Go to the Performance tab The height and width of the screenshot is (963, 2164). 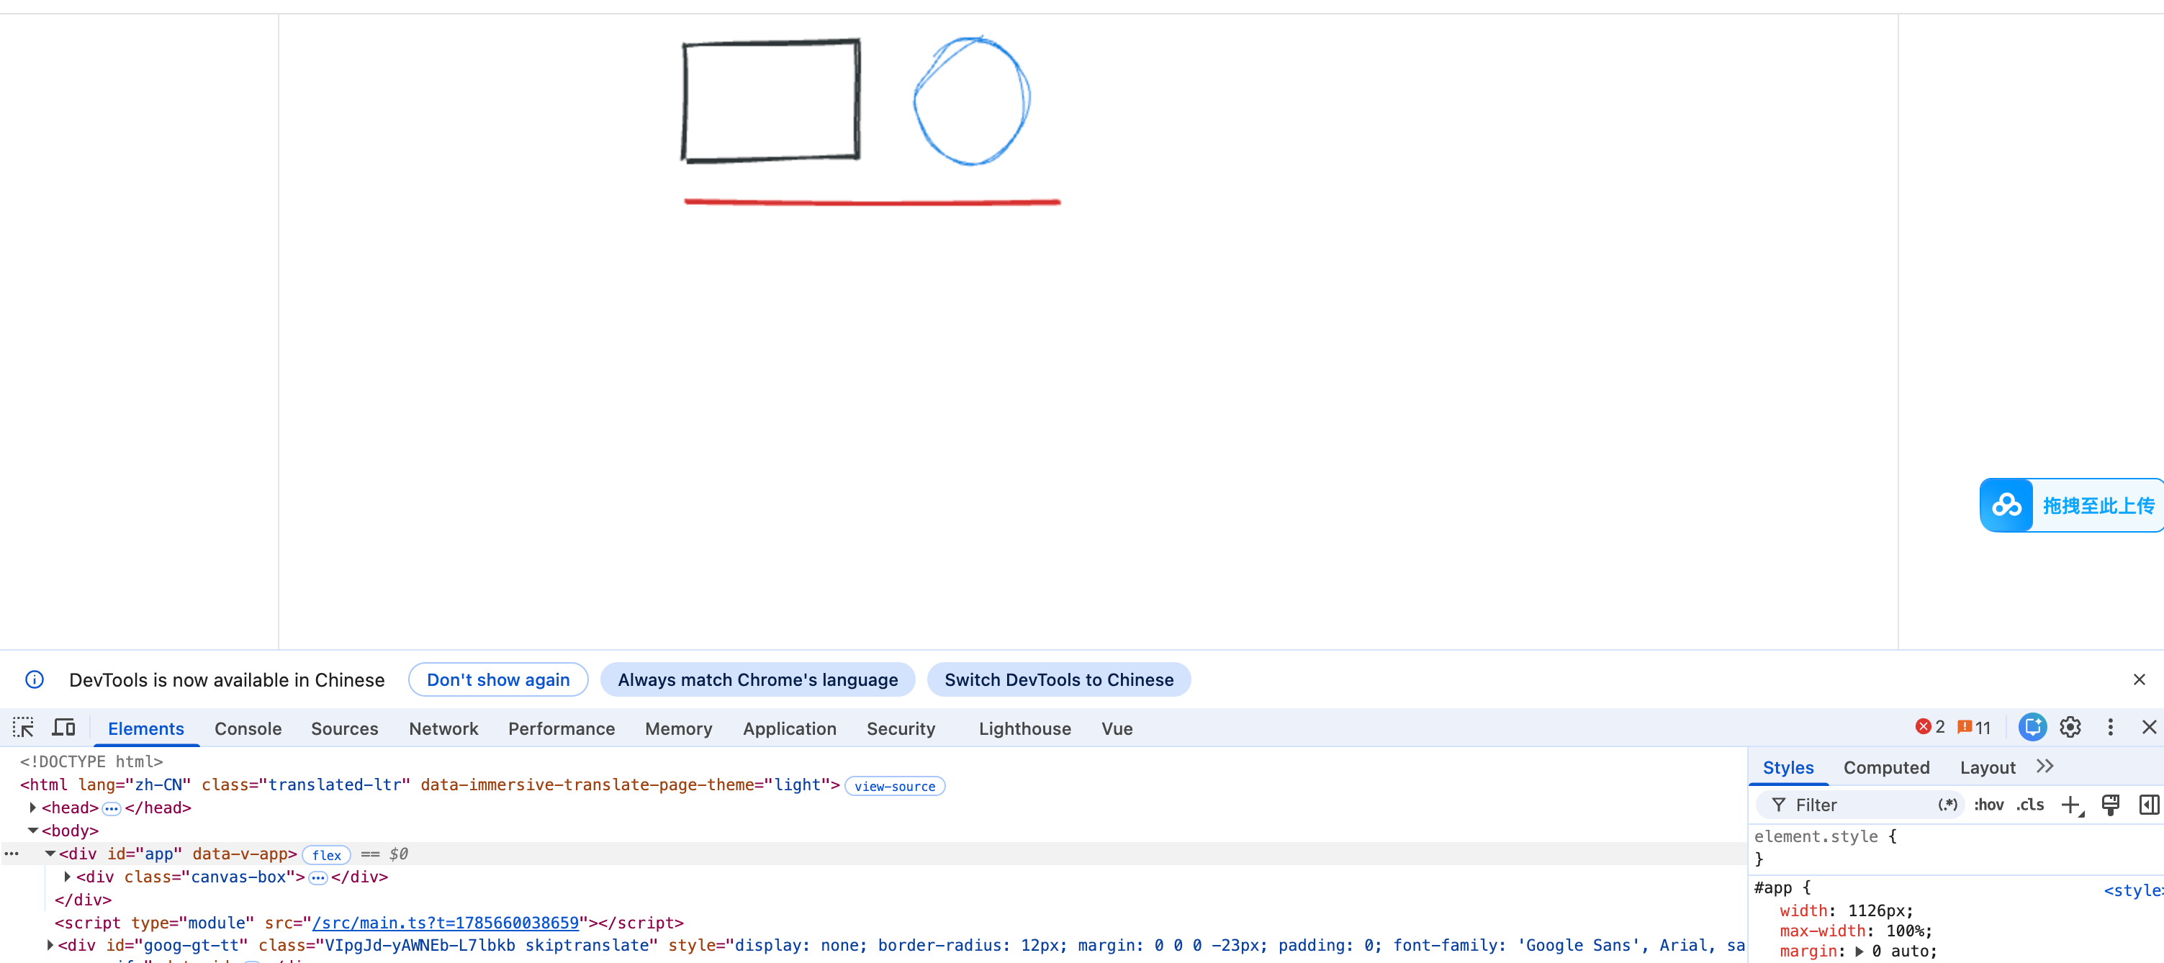[x=562, y=729]
